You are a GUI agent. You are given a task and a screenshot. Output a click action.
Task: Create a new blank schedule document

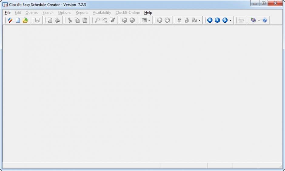18,20
